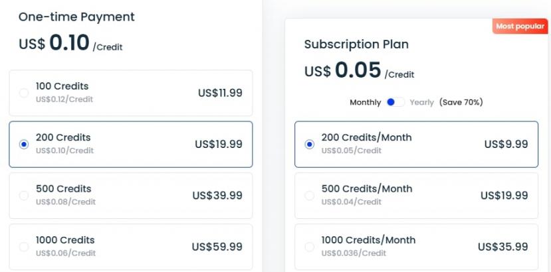Select the 1000 Credits one-time radio button
Viewport: 551px width, 272px height.
click(x=24, y=247)
